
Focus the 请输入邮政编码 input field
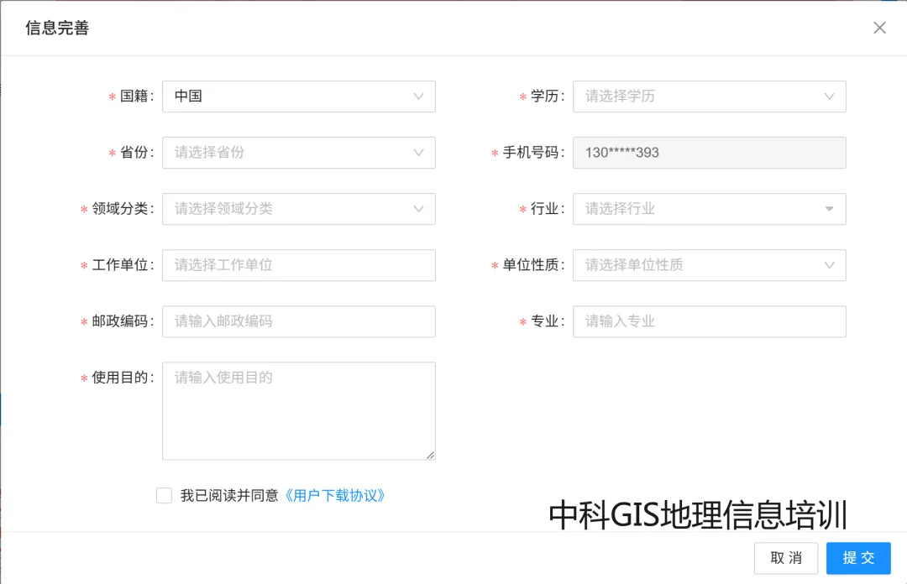pyautogui.click(x=298, y=321)
